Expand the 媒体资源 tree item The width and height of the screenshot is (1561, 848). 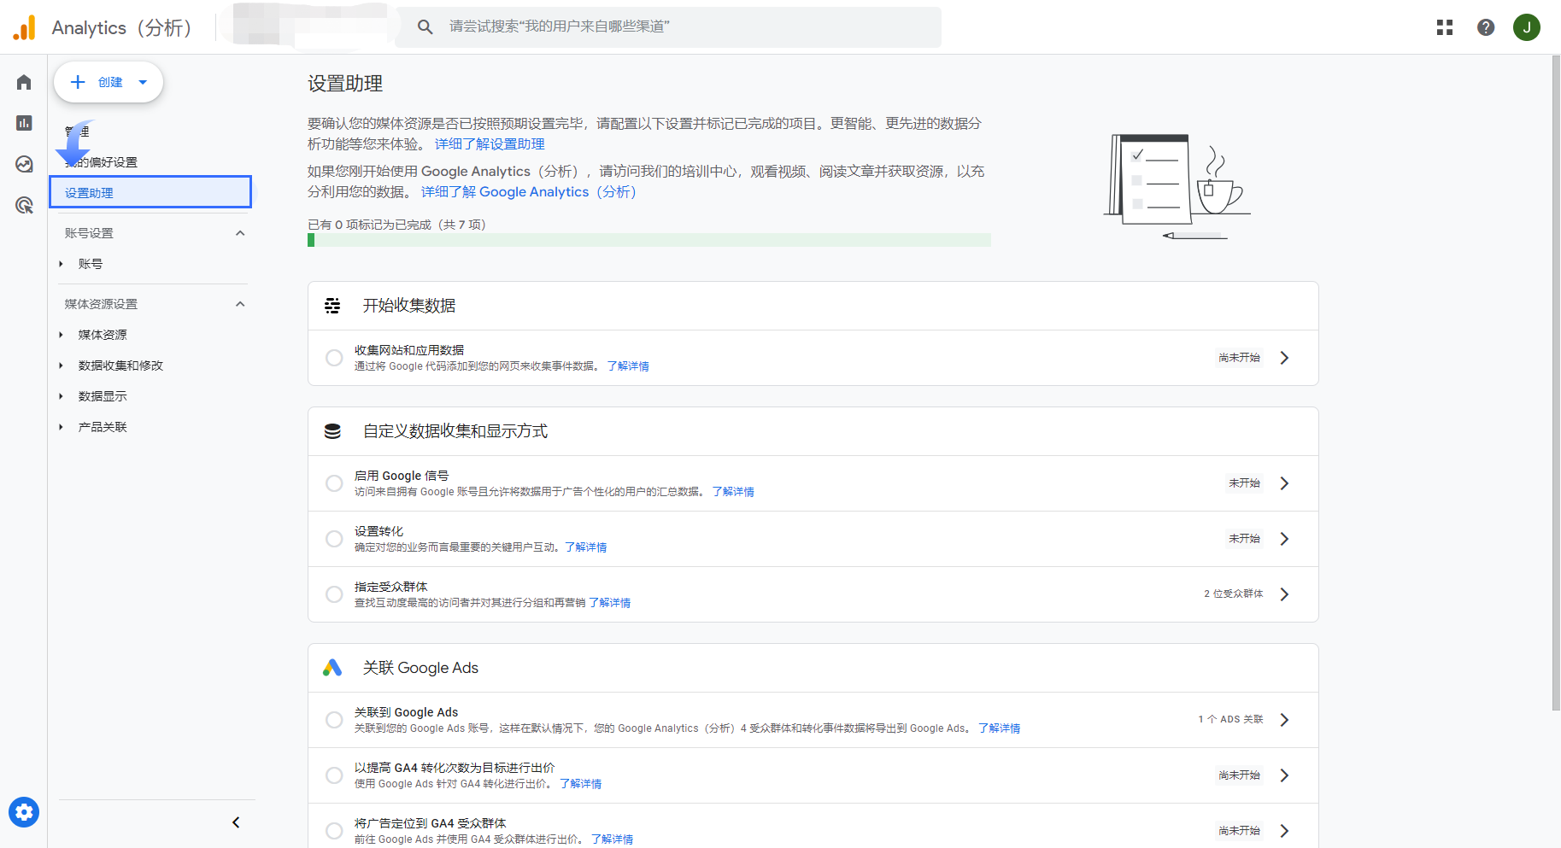(x=61, y=335)
